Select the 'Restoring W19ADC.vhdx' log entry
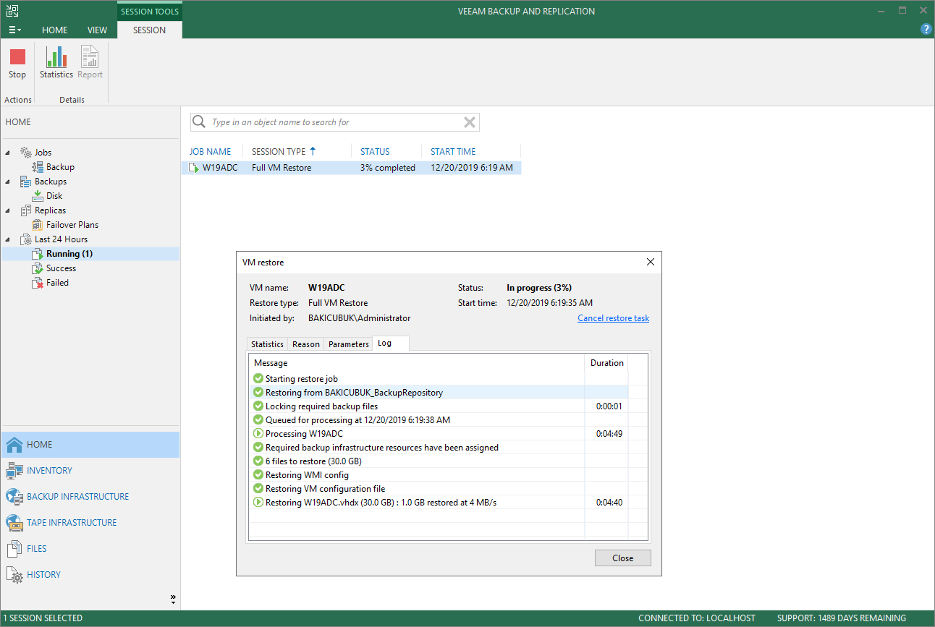This screenshot has width=935, height=627. pyautogui.click(x=439, y=503)
